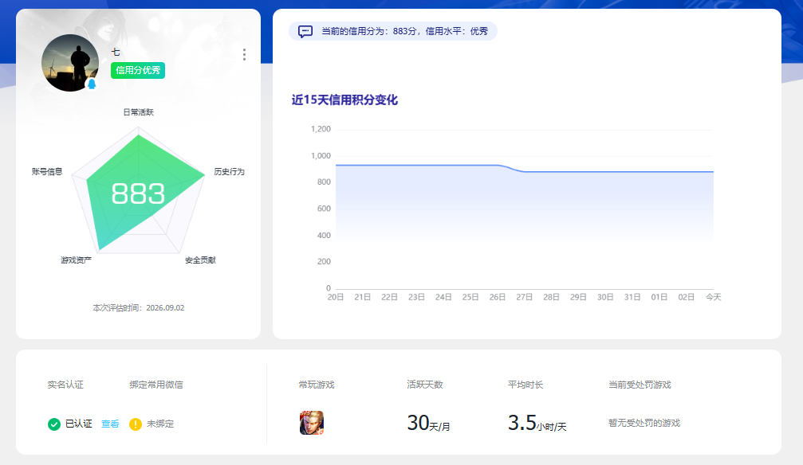This screenshot has width=803, height=465.
Task: Click the 未绑定 WeChat status text
Action: point(160,424)
